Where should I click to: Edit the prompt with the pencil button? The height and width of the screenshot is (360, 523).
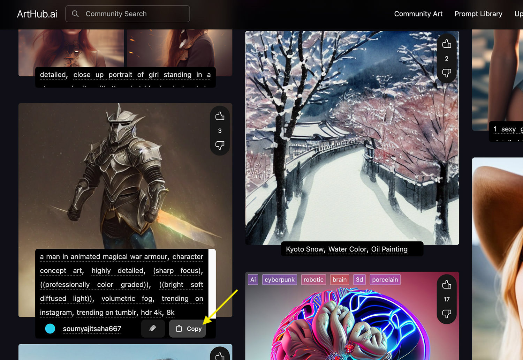(153, 329)
